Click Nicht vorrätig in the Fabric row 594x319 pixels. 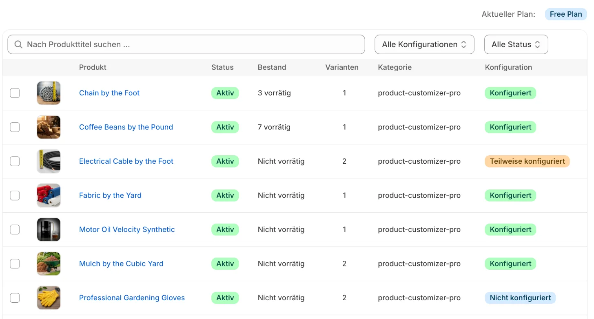pos(281,196)
